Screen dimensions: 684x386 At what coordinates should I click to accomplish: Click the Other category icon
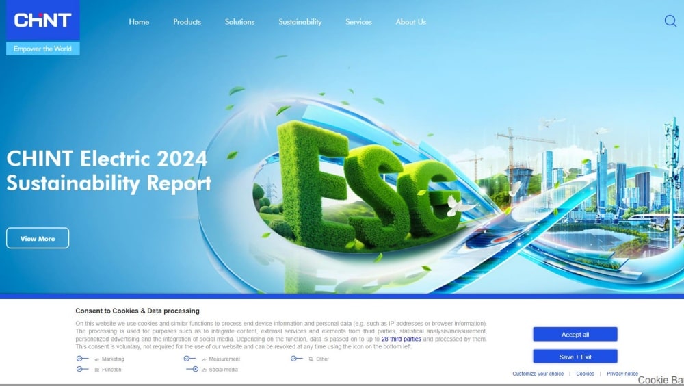coord(311,359)
